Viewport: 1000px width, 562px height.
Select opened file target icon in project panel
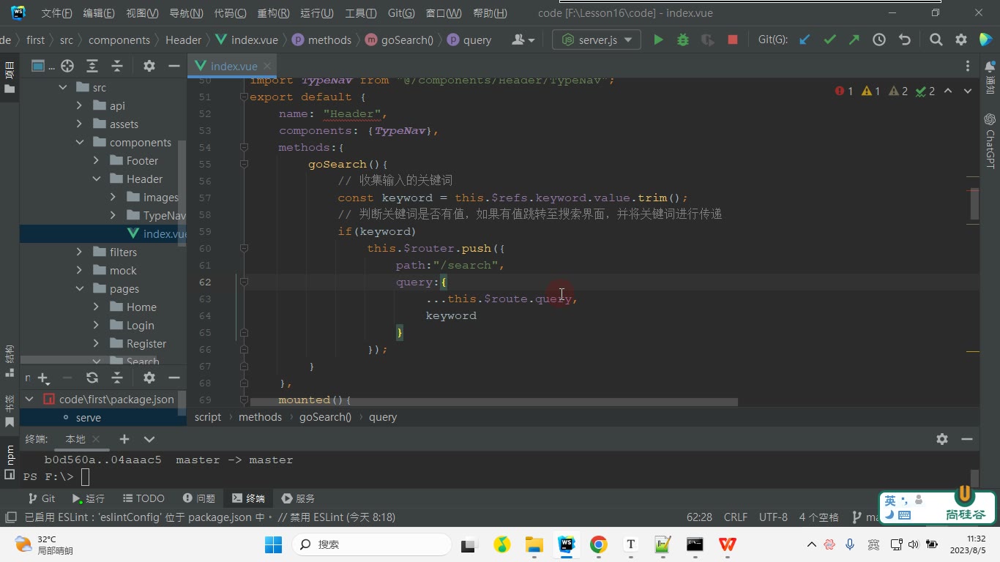click(x=67, y=66)
